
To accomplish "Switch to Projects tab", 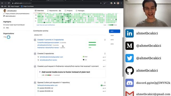I will [68, 11].
